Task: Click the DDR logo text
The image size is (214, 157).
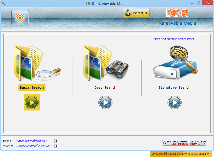Action: [177, 13]
